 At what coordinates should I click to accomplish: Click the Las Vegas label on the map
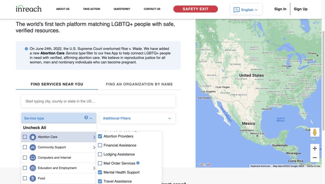point(223,87)
